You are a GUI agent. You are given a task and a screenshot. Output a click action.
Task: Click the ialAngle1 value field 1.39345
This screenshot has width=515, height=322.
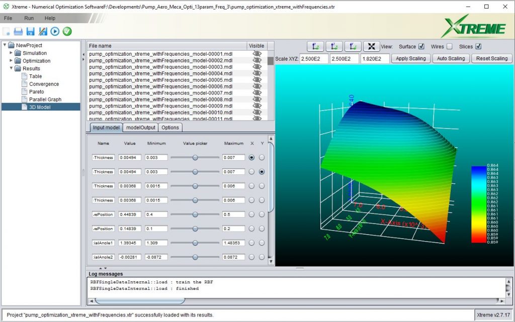(130, 243)
